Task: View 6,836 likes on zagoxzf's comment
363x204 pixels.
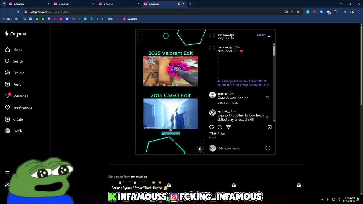Action: coord(223,103)
